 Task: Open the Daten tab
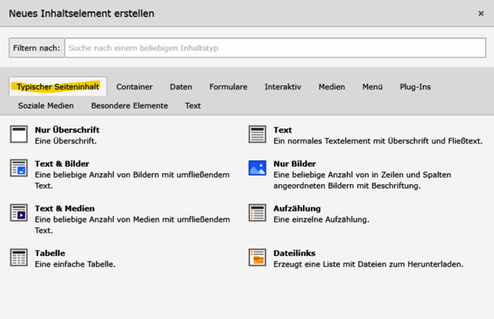(x=181, y=86)
